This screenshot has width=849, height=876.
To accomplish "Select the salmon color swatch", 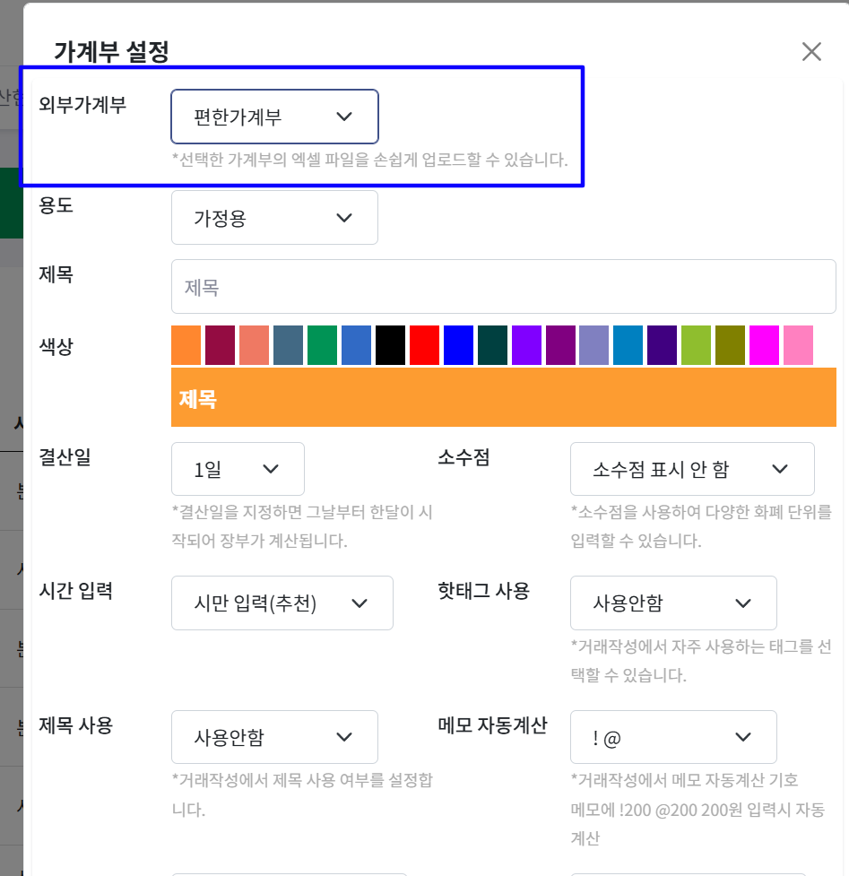I will 254,345.
